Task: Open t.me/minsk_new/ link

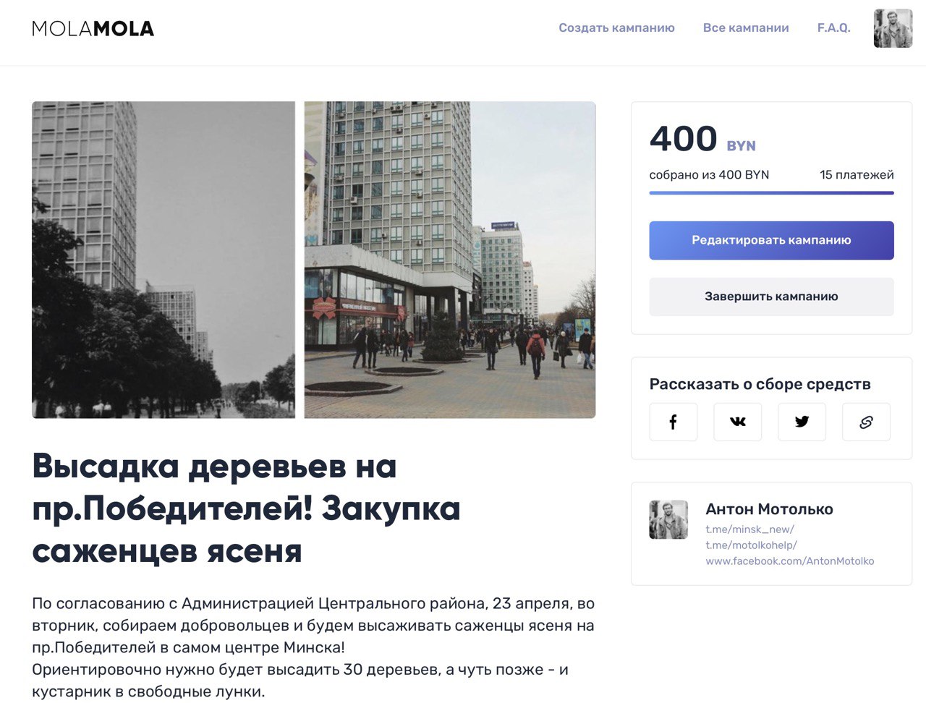Action: point(749,529)
